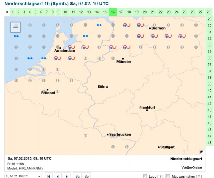Click the Münster city label on map
Image resolution: width=214 pixels, height=178 pixels.
click(x=124, y=62)
